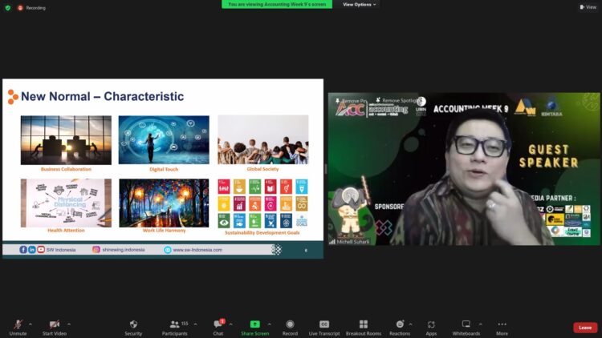602x338 pixels.
Task: Open the Participants panel
Action: point(174,327)
